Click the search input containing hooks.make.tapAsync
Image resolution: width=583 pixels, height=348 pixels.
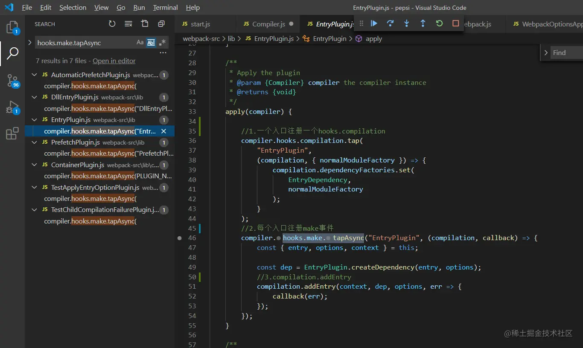(83, 43)
